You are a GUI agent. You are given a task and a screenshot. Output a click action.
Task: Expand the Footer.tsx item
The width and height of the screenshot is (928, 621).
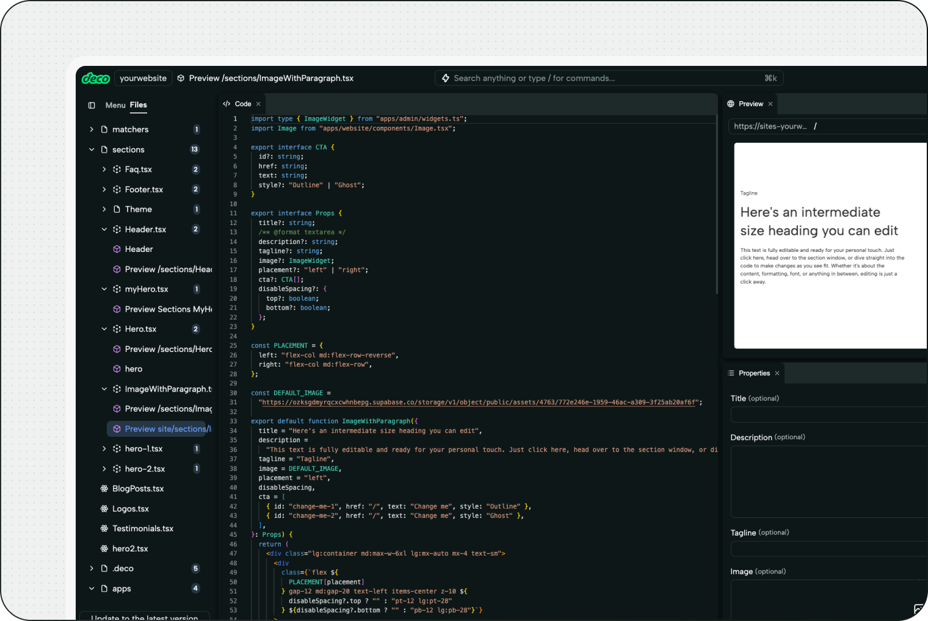coord(104,190)
